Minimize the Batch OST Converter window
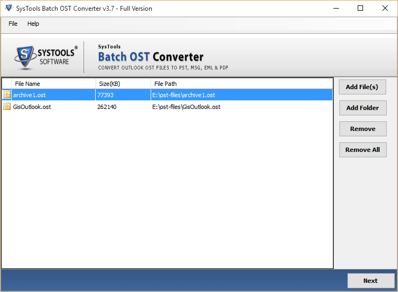398x292 pixels. (x=336, y=9)
